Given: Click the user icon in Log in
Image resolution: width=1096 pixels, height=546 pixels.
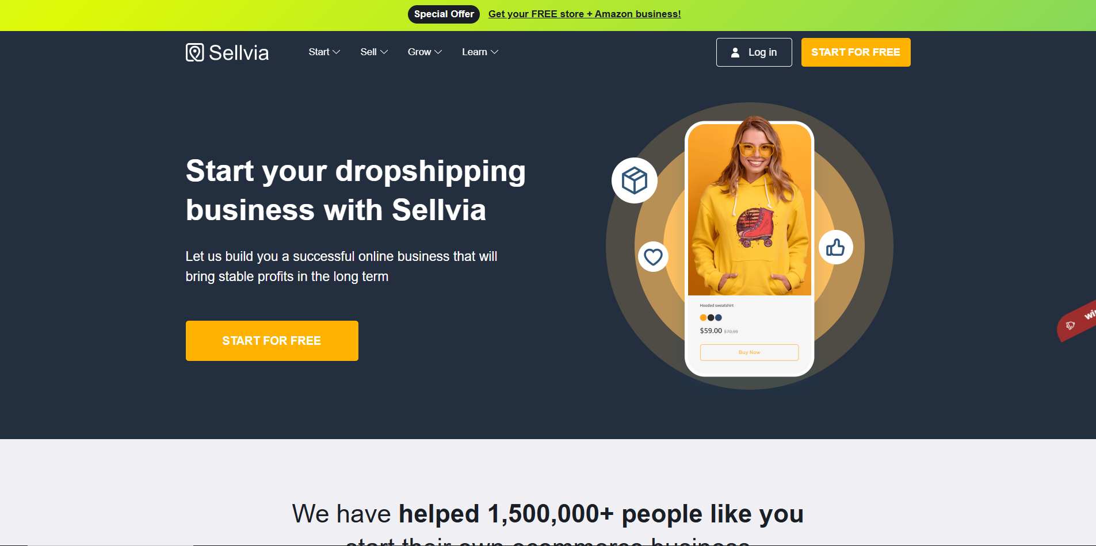Looking at the screenshot, I should [735, 52].
